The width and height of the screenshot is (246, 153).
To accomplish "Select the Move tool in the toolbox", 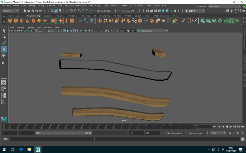I will [x=4, y=49].
